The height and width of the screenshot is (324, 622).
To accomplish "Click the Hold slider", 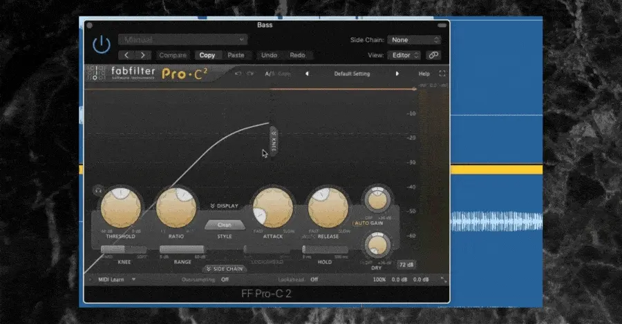I will 325,250.
